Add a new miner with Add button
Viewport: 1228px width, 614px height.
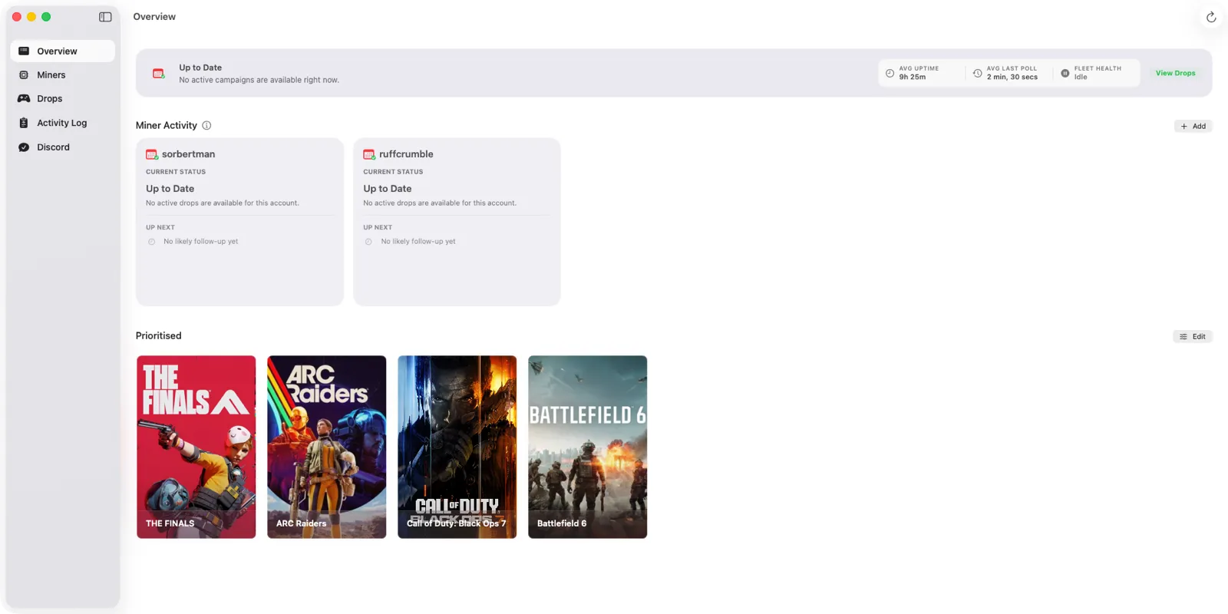1193,127
